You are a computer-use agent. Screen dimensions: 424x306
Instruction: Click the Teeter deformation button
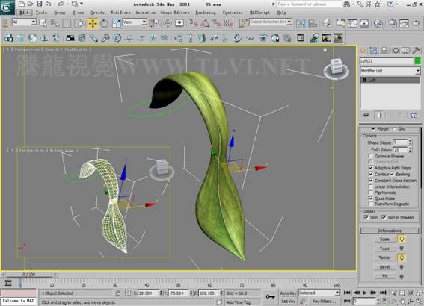point(384,257)
